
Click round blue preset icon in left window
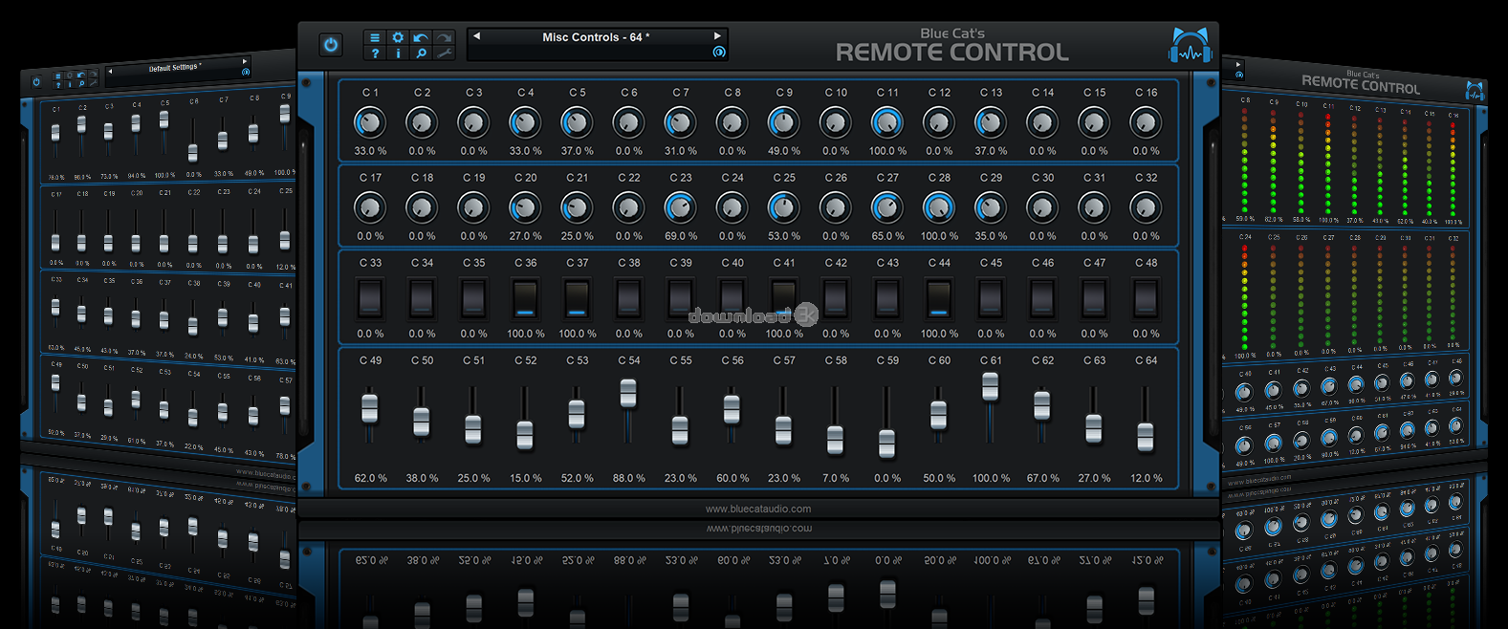tap(246, 72)
